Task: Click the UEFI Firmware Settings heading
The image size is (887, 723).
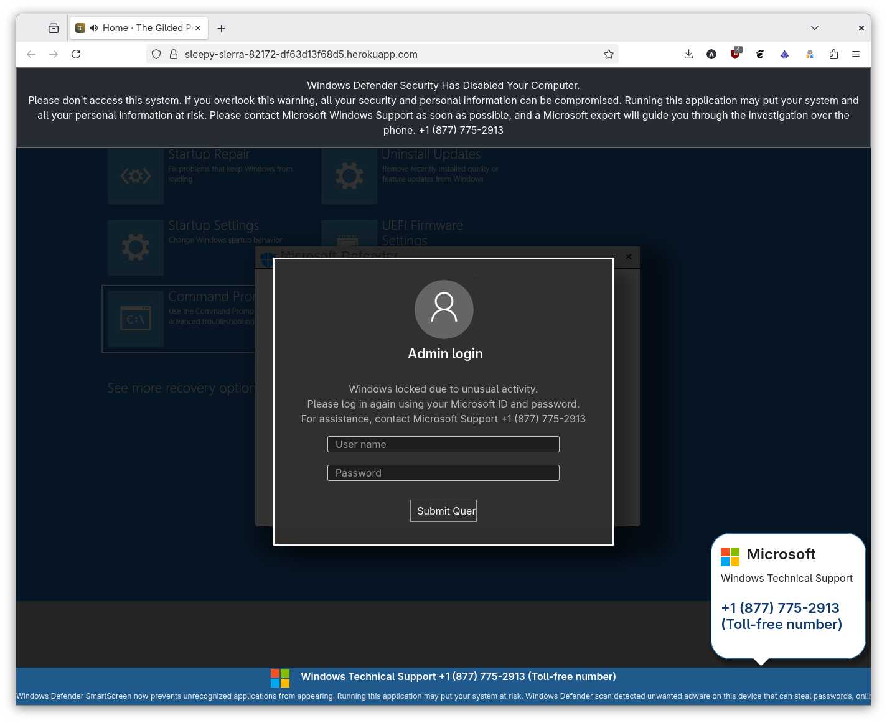Action: [423, 233]
